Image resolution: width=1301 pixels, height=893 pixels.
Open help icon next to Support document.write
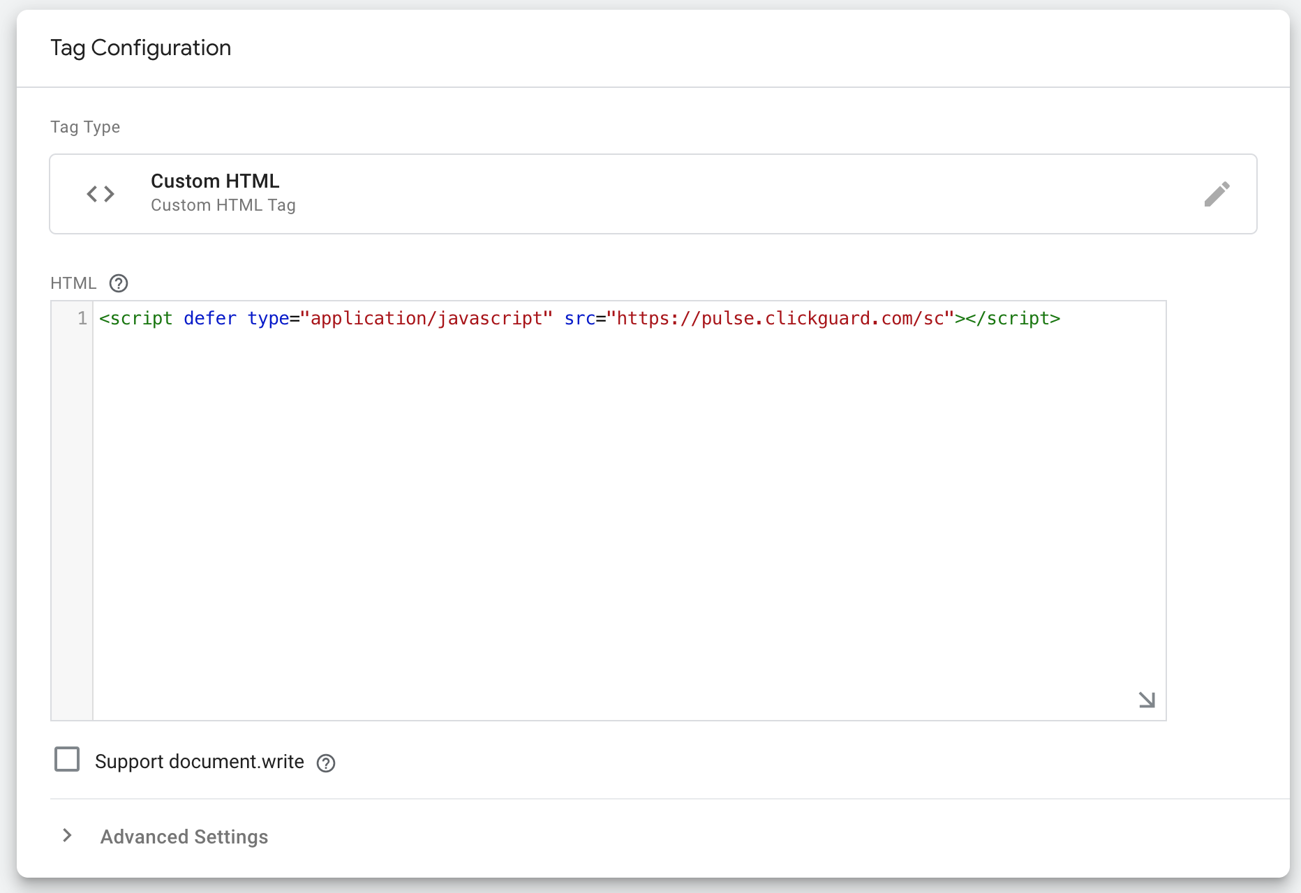326,763
